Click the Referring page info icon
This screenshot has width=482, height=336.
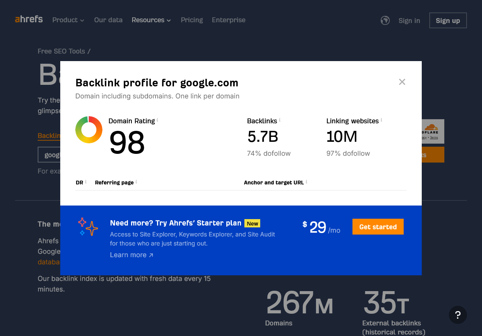tap(136, 181)
